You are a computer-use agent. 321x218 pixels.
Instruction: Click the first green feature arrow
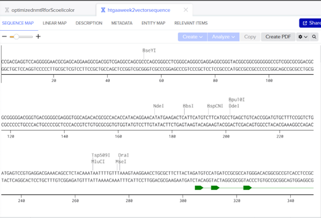199,188
